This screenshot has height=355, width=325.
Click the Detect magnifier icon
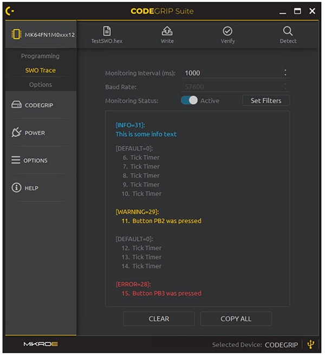[x=288, y=31]
